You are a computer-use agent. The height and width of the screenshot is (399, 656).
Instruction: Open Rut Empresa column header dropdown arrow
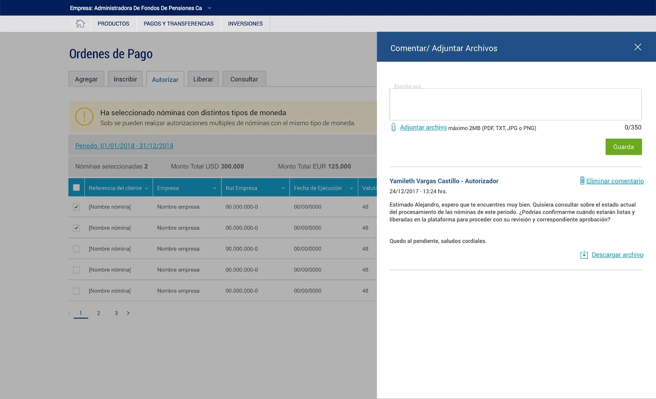coord(283,188)
